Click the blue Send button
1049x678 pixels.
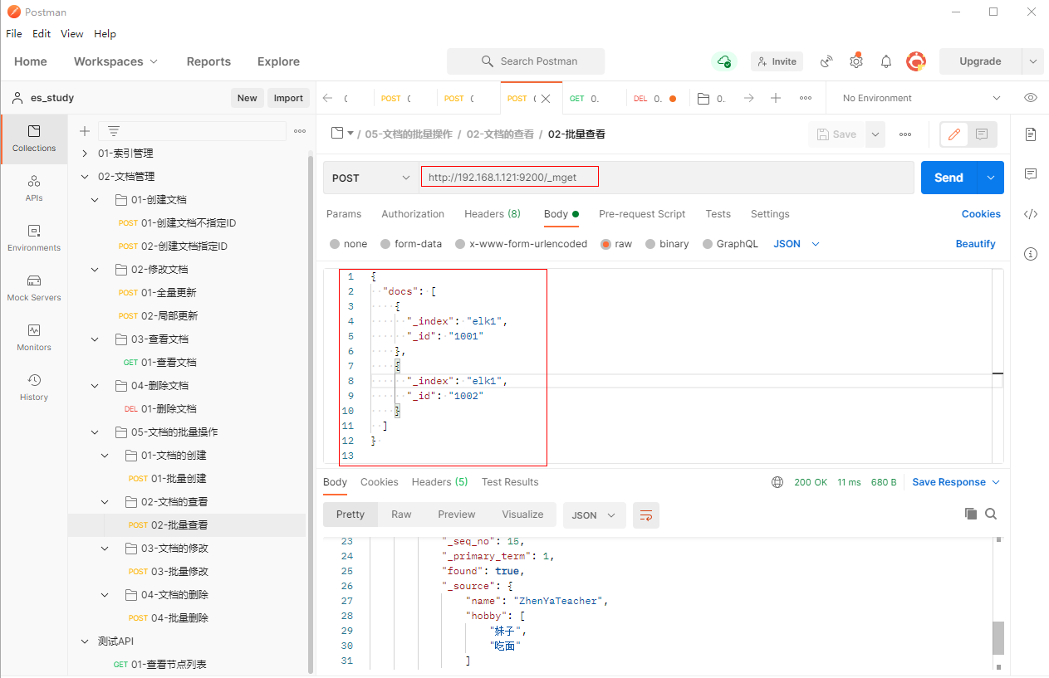coord(949,178)
